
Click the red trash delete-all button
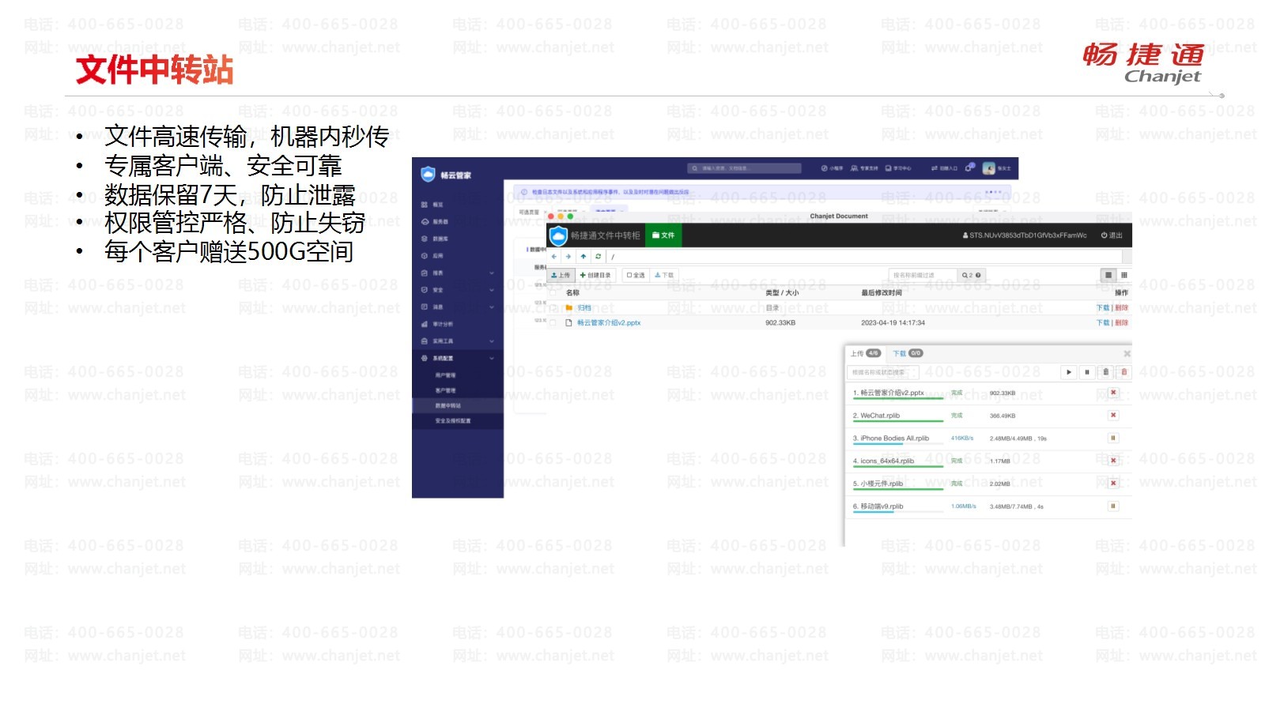(x=1124, y=372)
